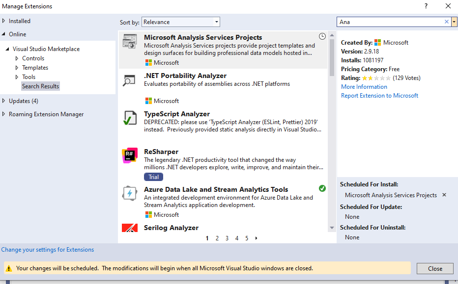The image size is (458, 284).
Task: Click the results scrollbar up arrow
Action: point(332,35)
